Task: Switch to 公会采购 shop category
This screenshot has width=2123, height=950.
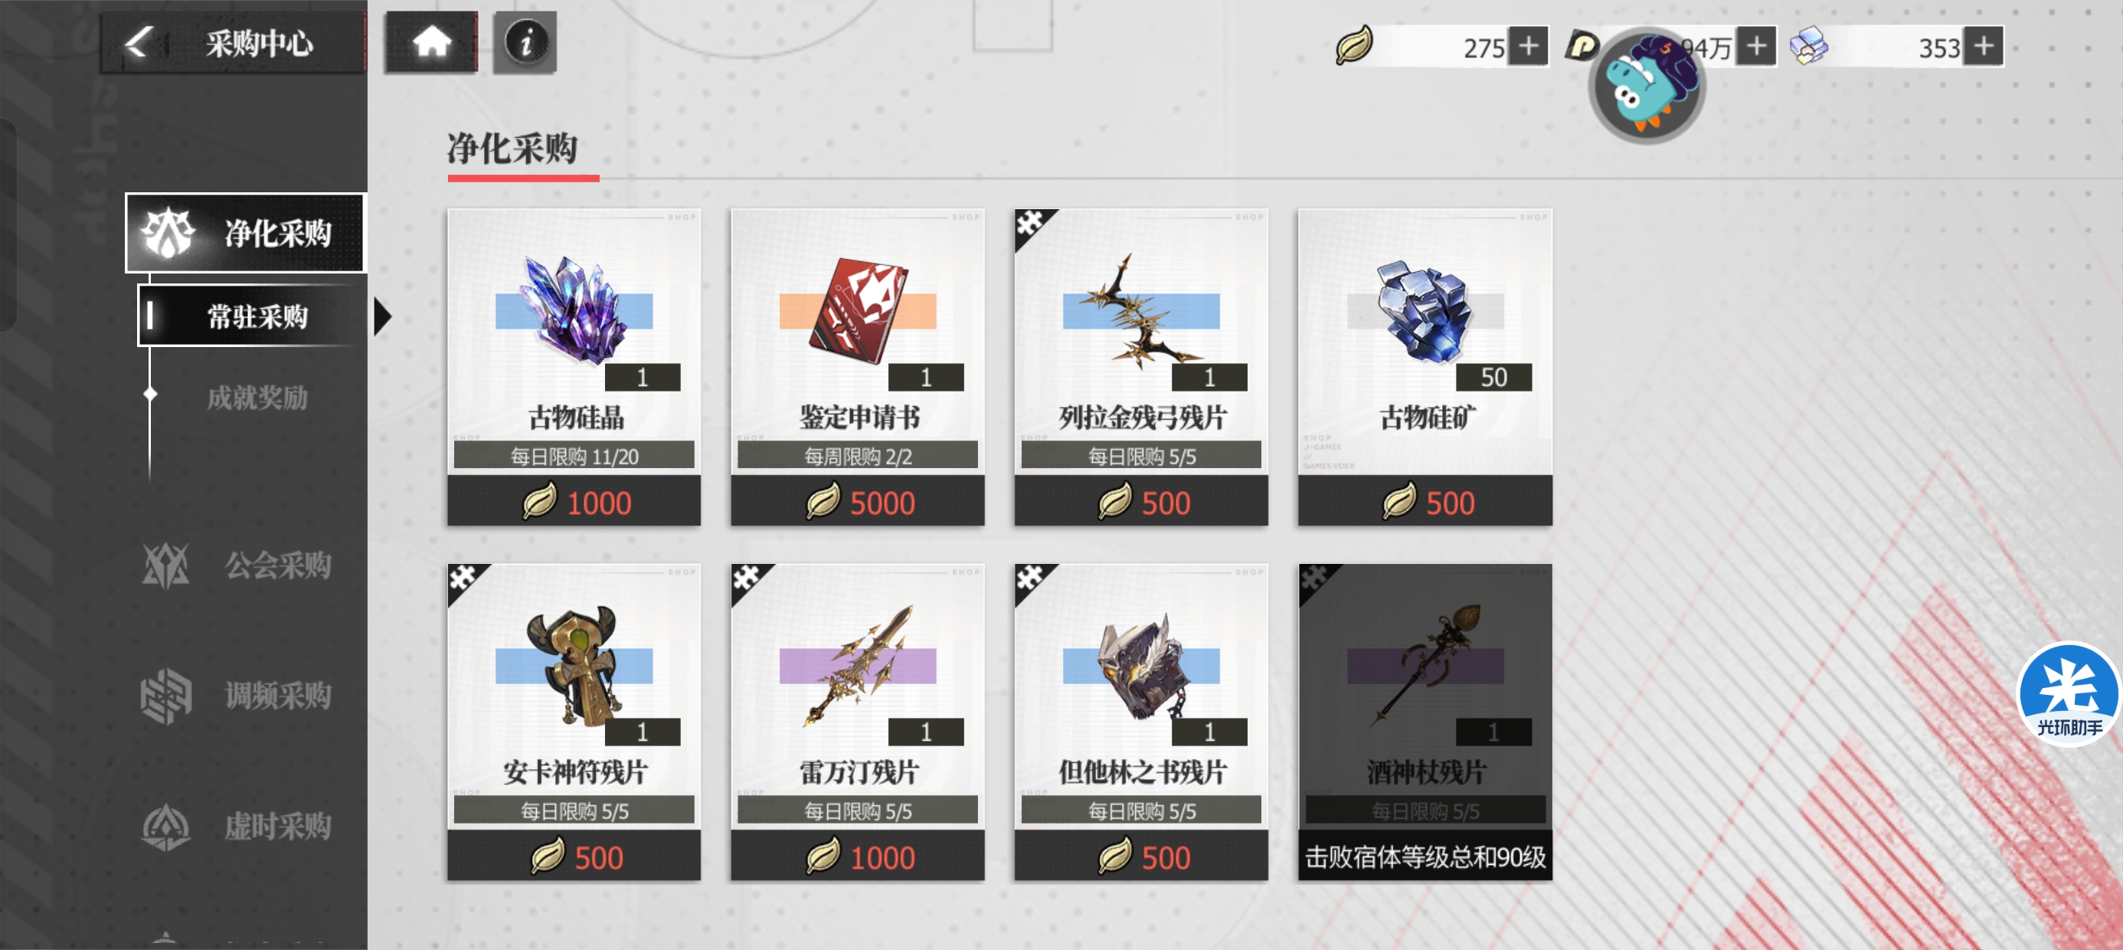Action: click(239, 565)
